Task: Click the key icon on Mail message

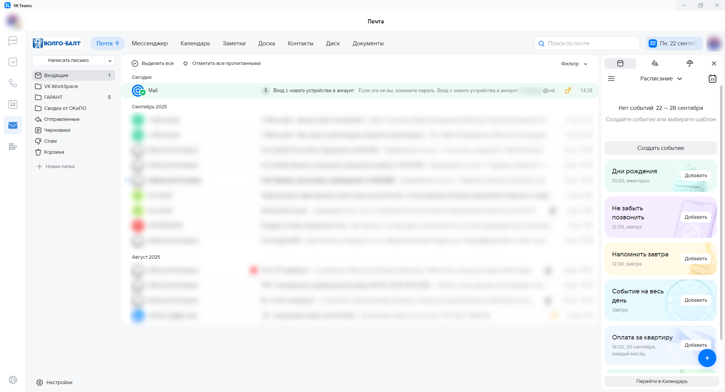Action: tap(567, 91)
